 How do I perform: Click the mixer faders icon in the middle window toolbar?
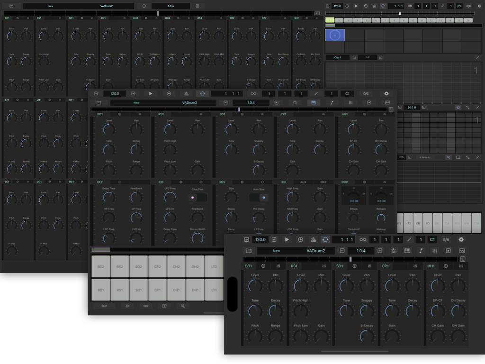tap(350, 102)
